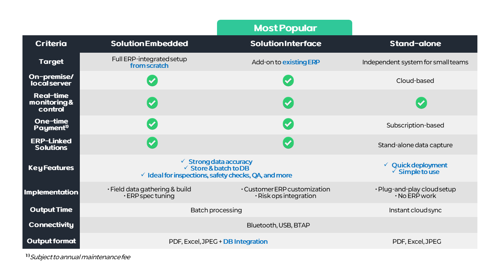Image resolution: width=496 pixels, height=279 pixels.
Task: Click the blue 'from scratch' text
Action: tap(149, 66)
